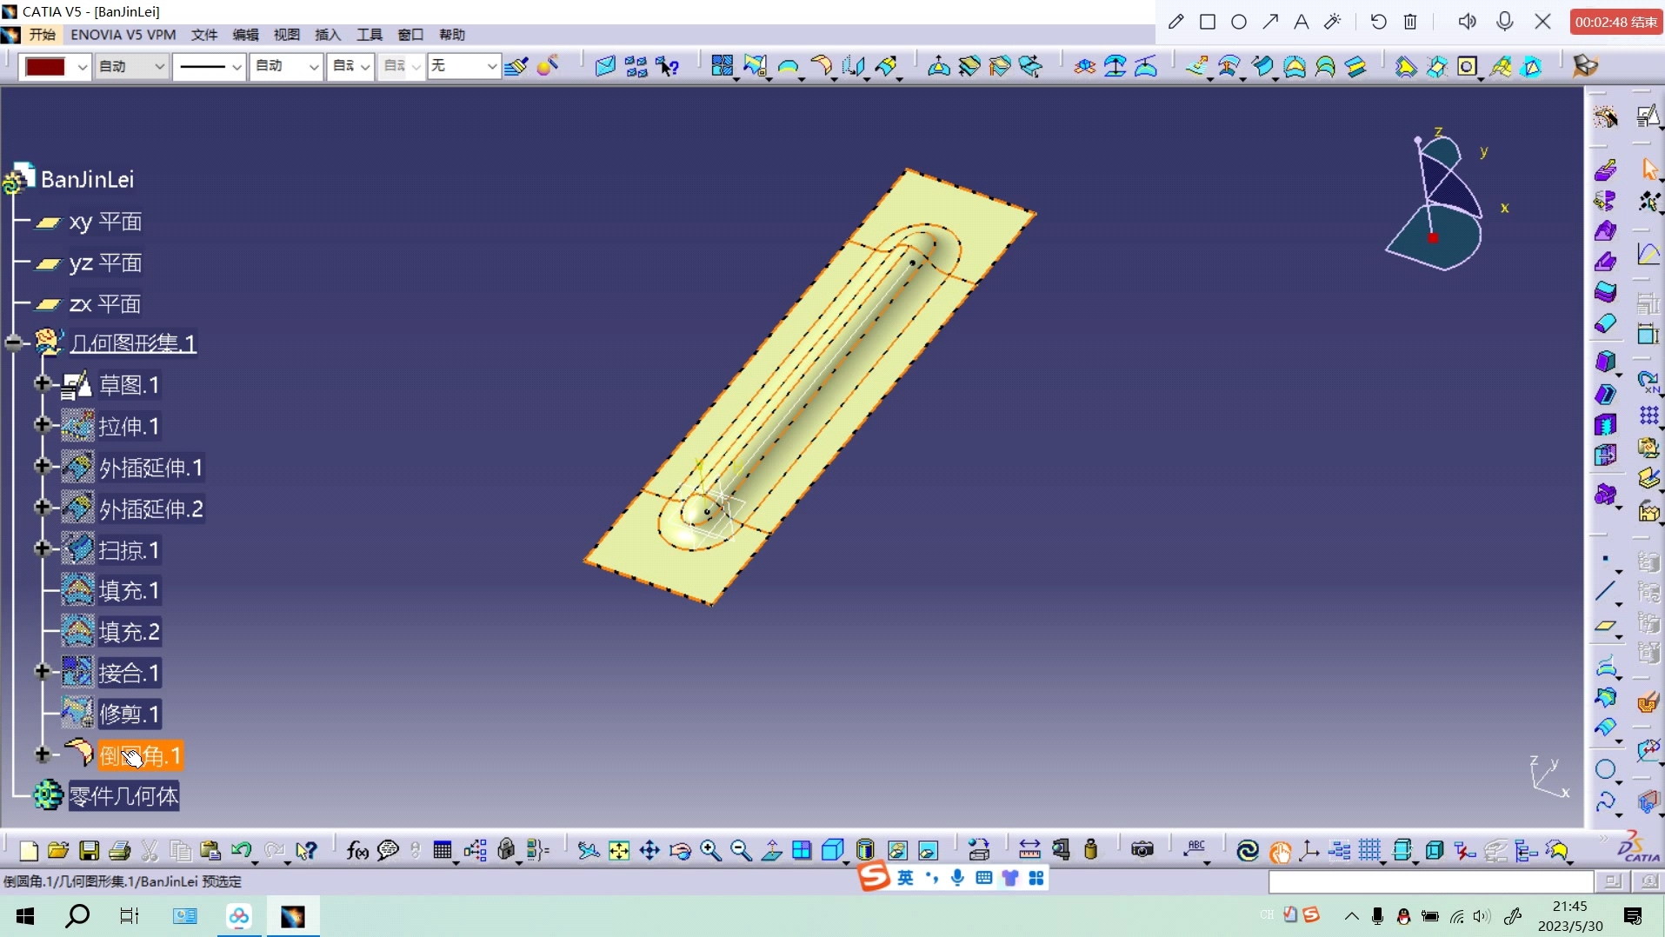1665x937 pixels.
Task: Open the design table icon
Action: pyautogui.click(x=443, y=851)
